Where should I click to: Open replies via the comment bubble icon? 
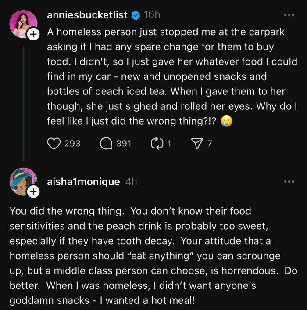pyautogui.click(x=105, y=143)
